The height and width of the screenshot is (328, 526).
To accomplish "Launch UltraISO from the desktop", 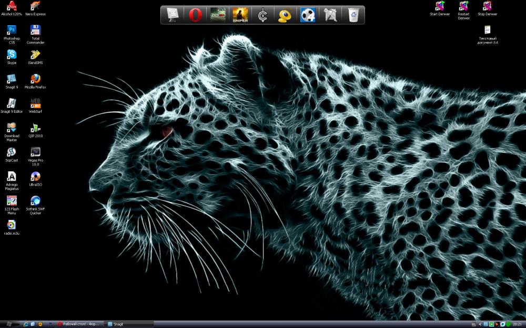I will [x=35, y=177].
